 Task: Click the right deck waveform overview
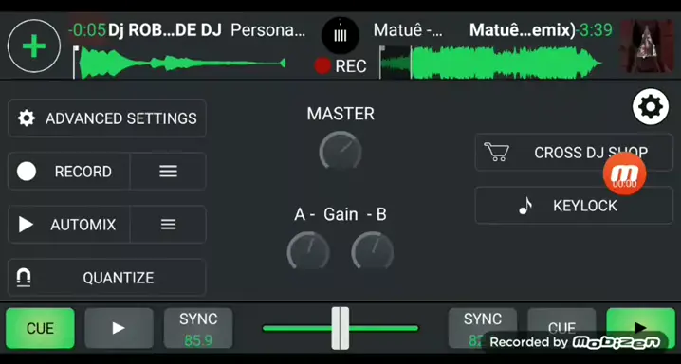[490, 64]
